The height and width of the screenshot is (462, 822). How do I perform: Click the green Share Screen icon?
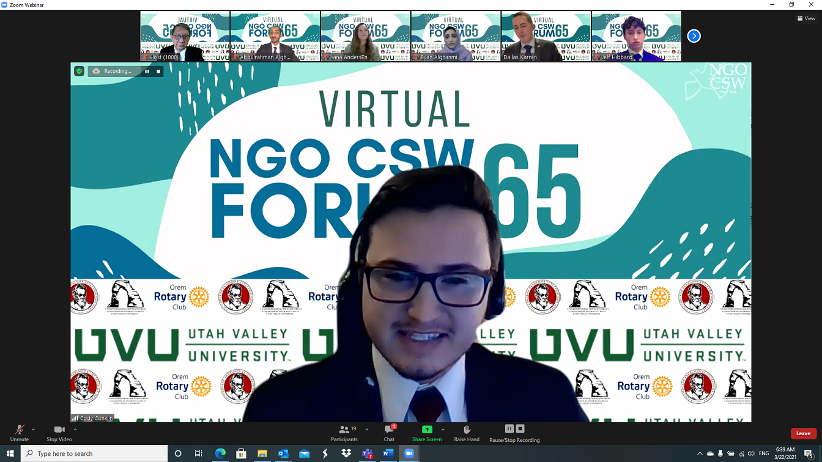pos(427,430)
